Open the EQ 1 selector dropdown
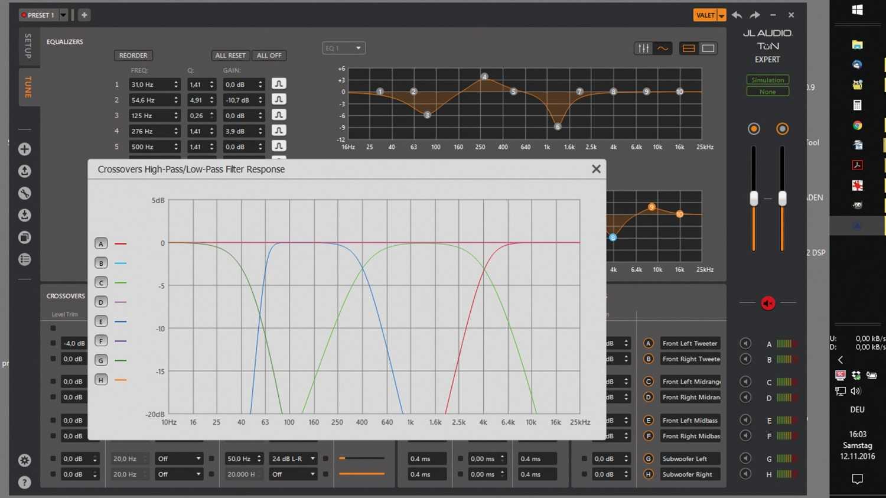Image resolution: width=886 pixels, height=498 pixels. [344, 48]
